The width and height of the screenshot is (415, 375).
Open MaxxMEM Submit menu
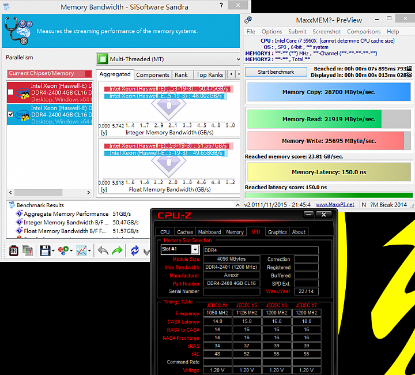(297, 32)
